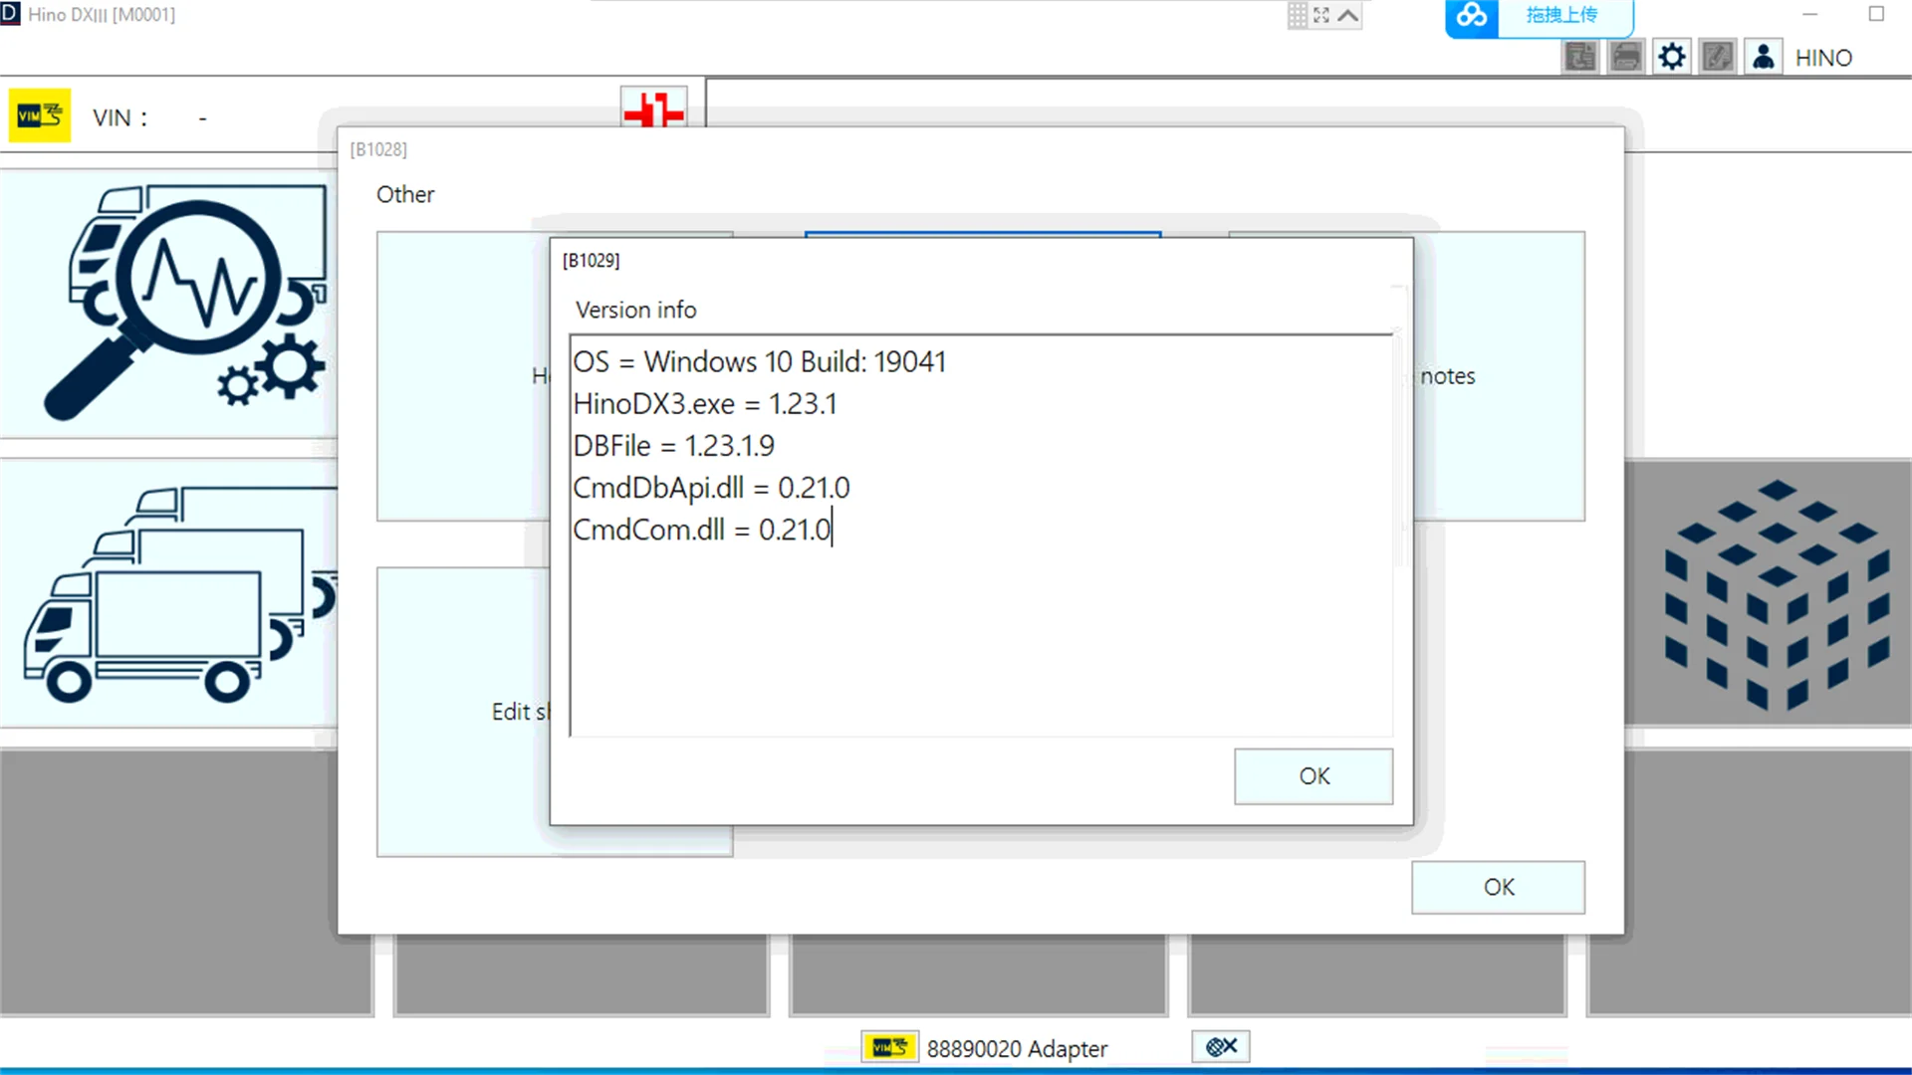Click the '88890020 Adapter' status text
This screenshot has width=1912, height=1075.
coord(1017,1049)
